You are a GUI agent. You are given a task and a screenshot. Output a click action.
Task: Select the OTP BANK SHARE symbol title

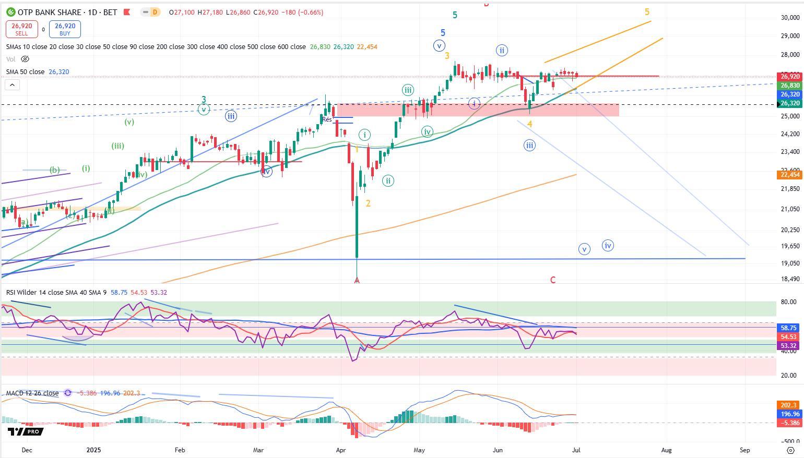[x=50, y=12]
